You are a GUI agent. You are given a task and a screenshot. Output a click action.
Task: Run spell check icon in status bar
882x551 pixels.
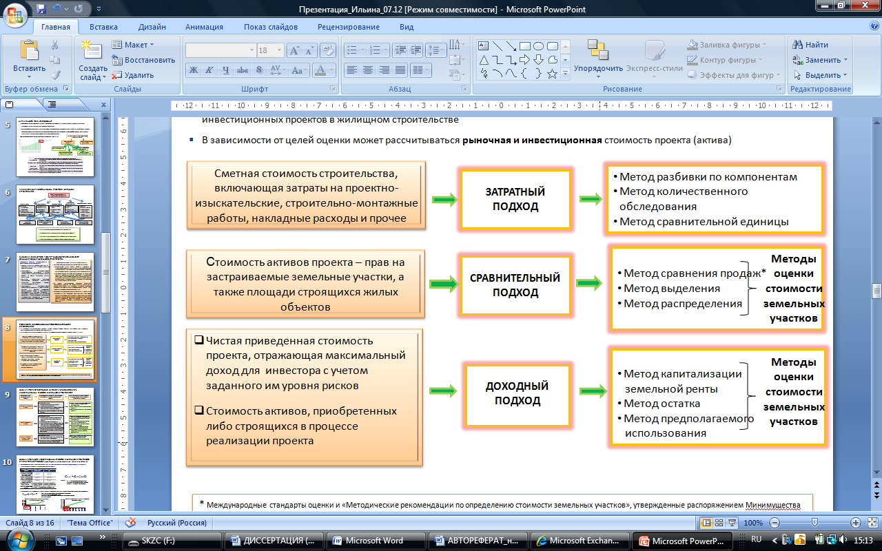[130, 523]
